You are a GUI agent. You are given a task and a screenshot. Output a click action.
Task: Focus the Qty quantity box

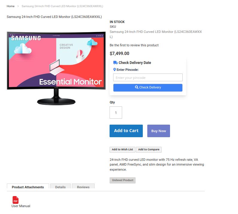[x=116, y=112]
